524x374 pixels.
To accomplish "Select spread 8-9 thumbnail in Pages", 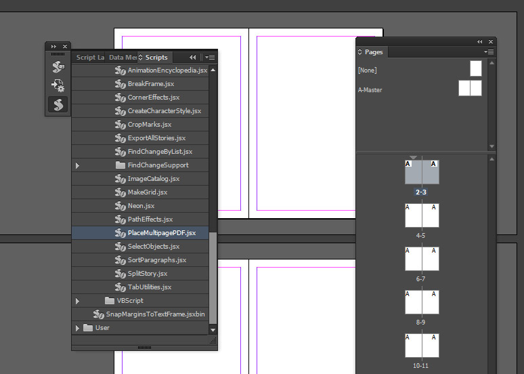I will pos(422,302).
